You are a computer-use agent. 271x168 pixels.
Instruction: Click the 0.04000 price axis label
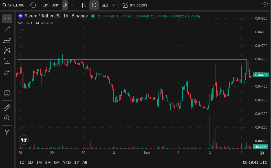(261, 141)
